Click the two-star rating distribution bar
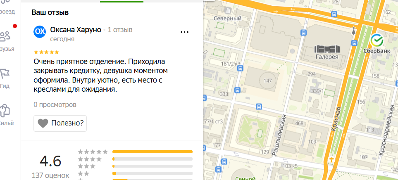Viewport: 398px width, 180px height. pyautogui.click(x=152, y=173)
